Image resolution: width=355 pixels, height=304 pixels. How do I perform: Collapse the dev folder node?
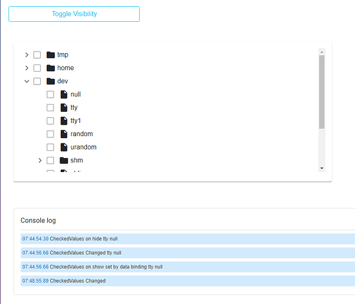coord(27,81)
